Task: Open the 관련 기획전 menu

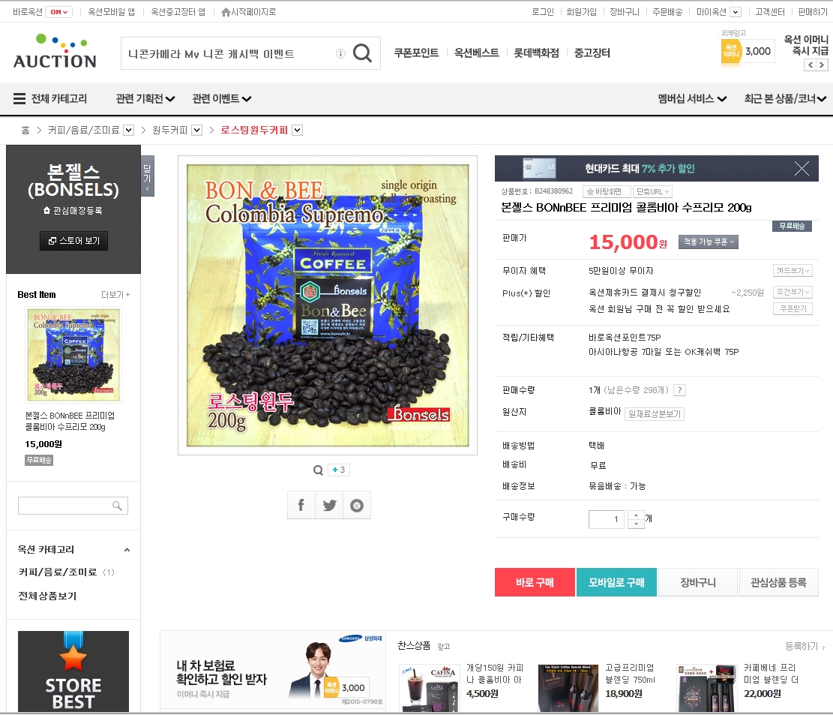Action: (x=145, y=98)
